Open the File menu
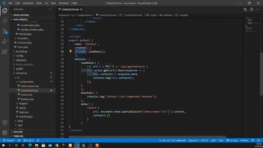 10,3
